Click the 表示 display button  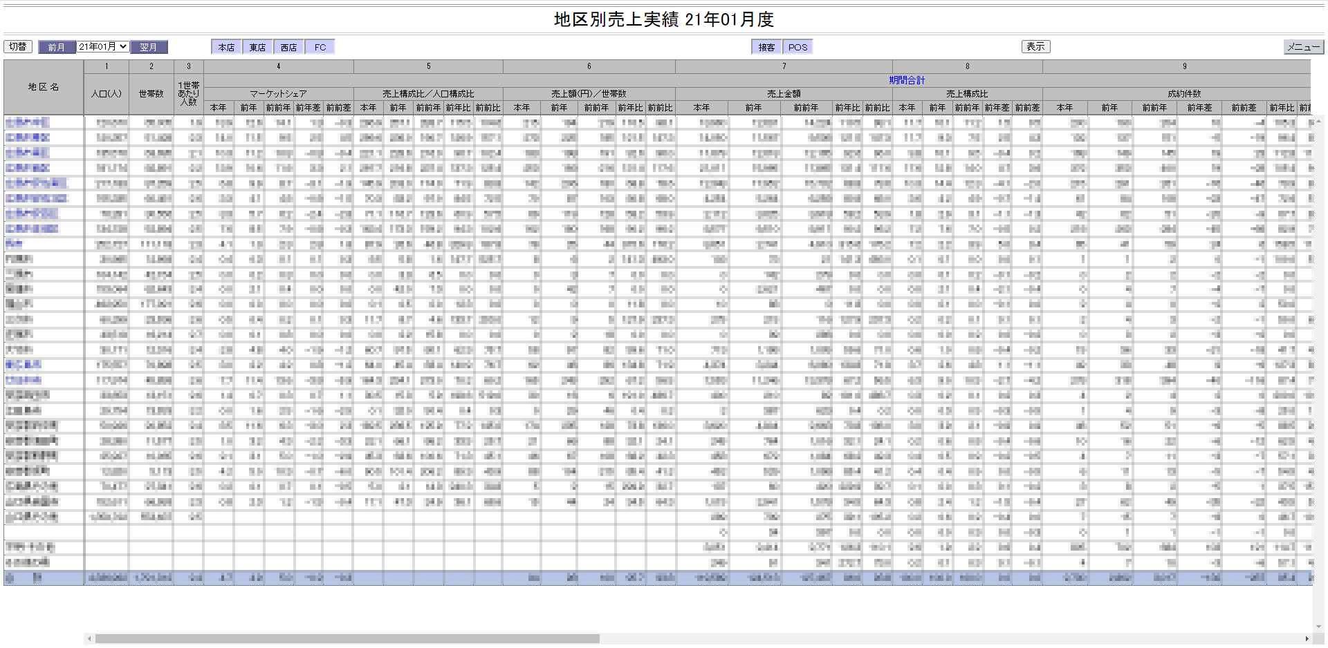tap(1035, 46)
